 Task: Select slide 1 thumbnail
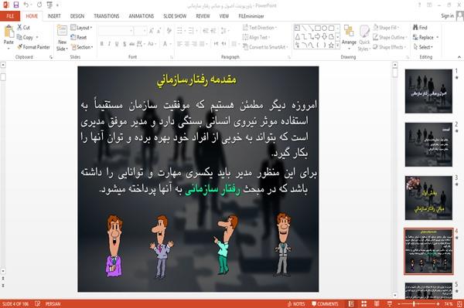pyautogui.click(x=428, y=91)
